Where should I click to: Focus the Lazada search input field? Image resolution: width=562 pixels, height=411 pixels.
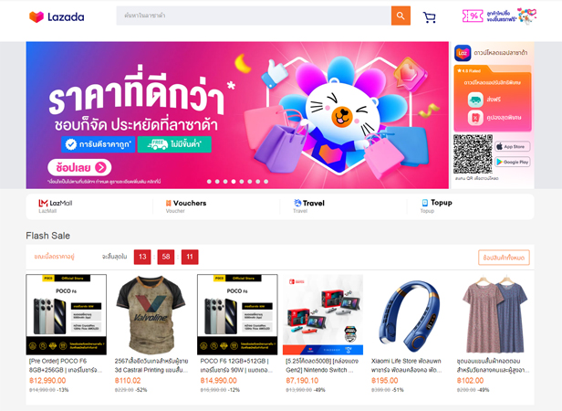(254, 16)
